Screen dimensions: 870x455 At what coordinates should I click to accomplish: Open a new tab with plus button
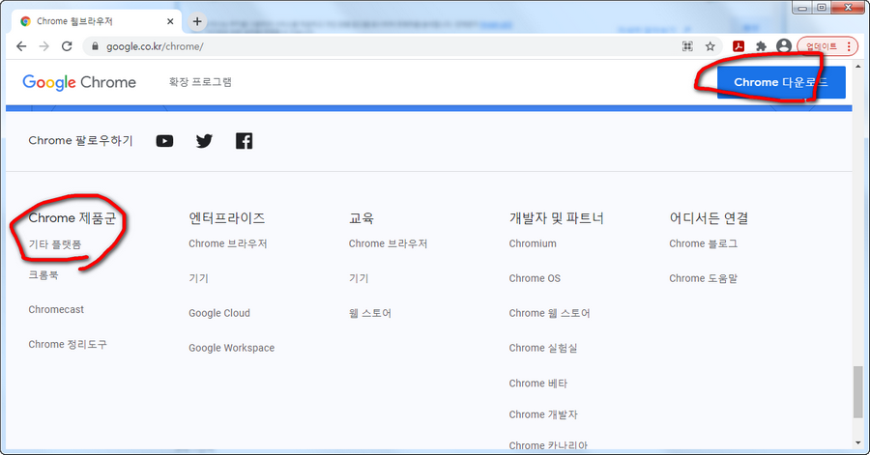click(x=197, y=21)
